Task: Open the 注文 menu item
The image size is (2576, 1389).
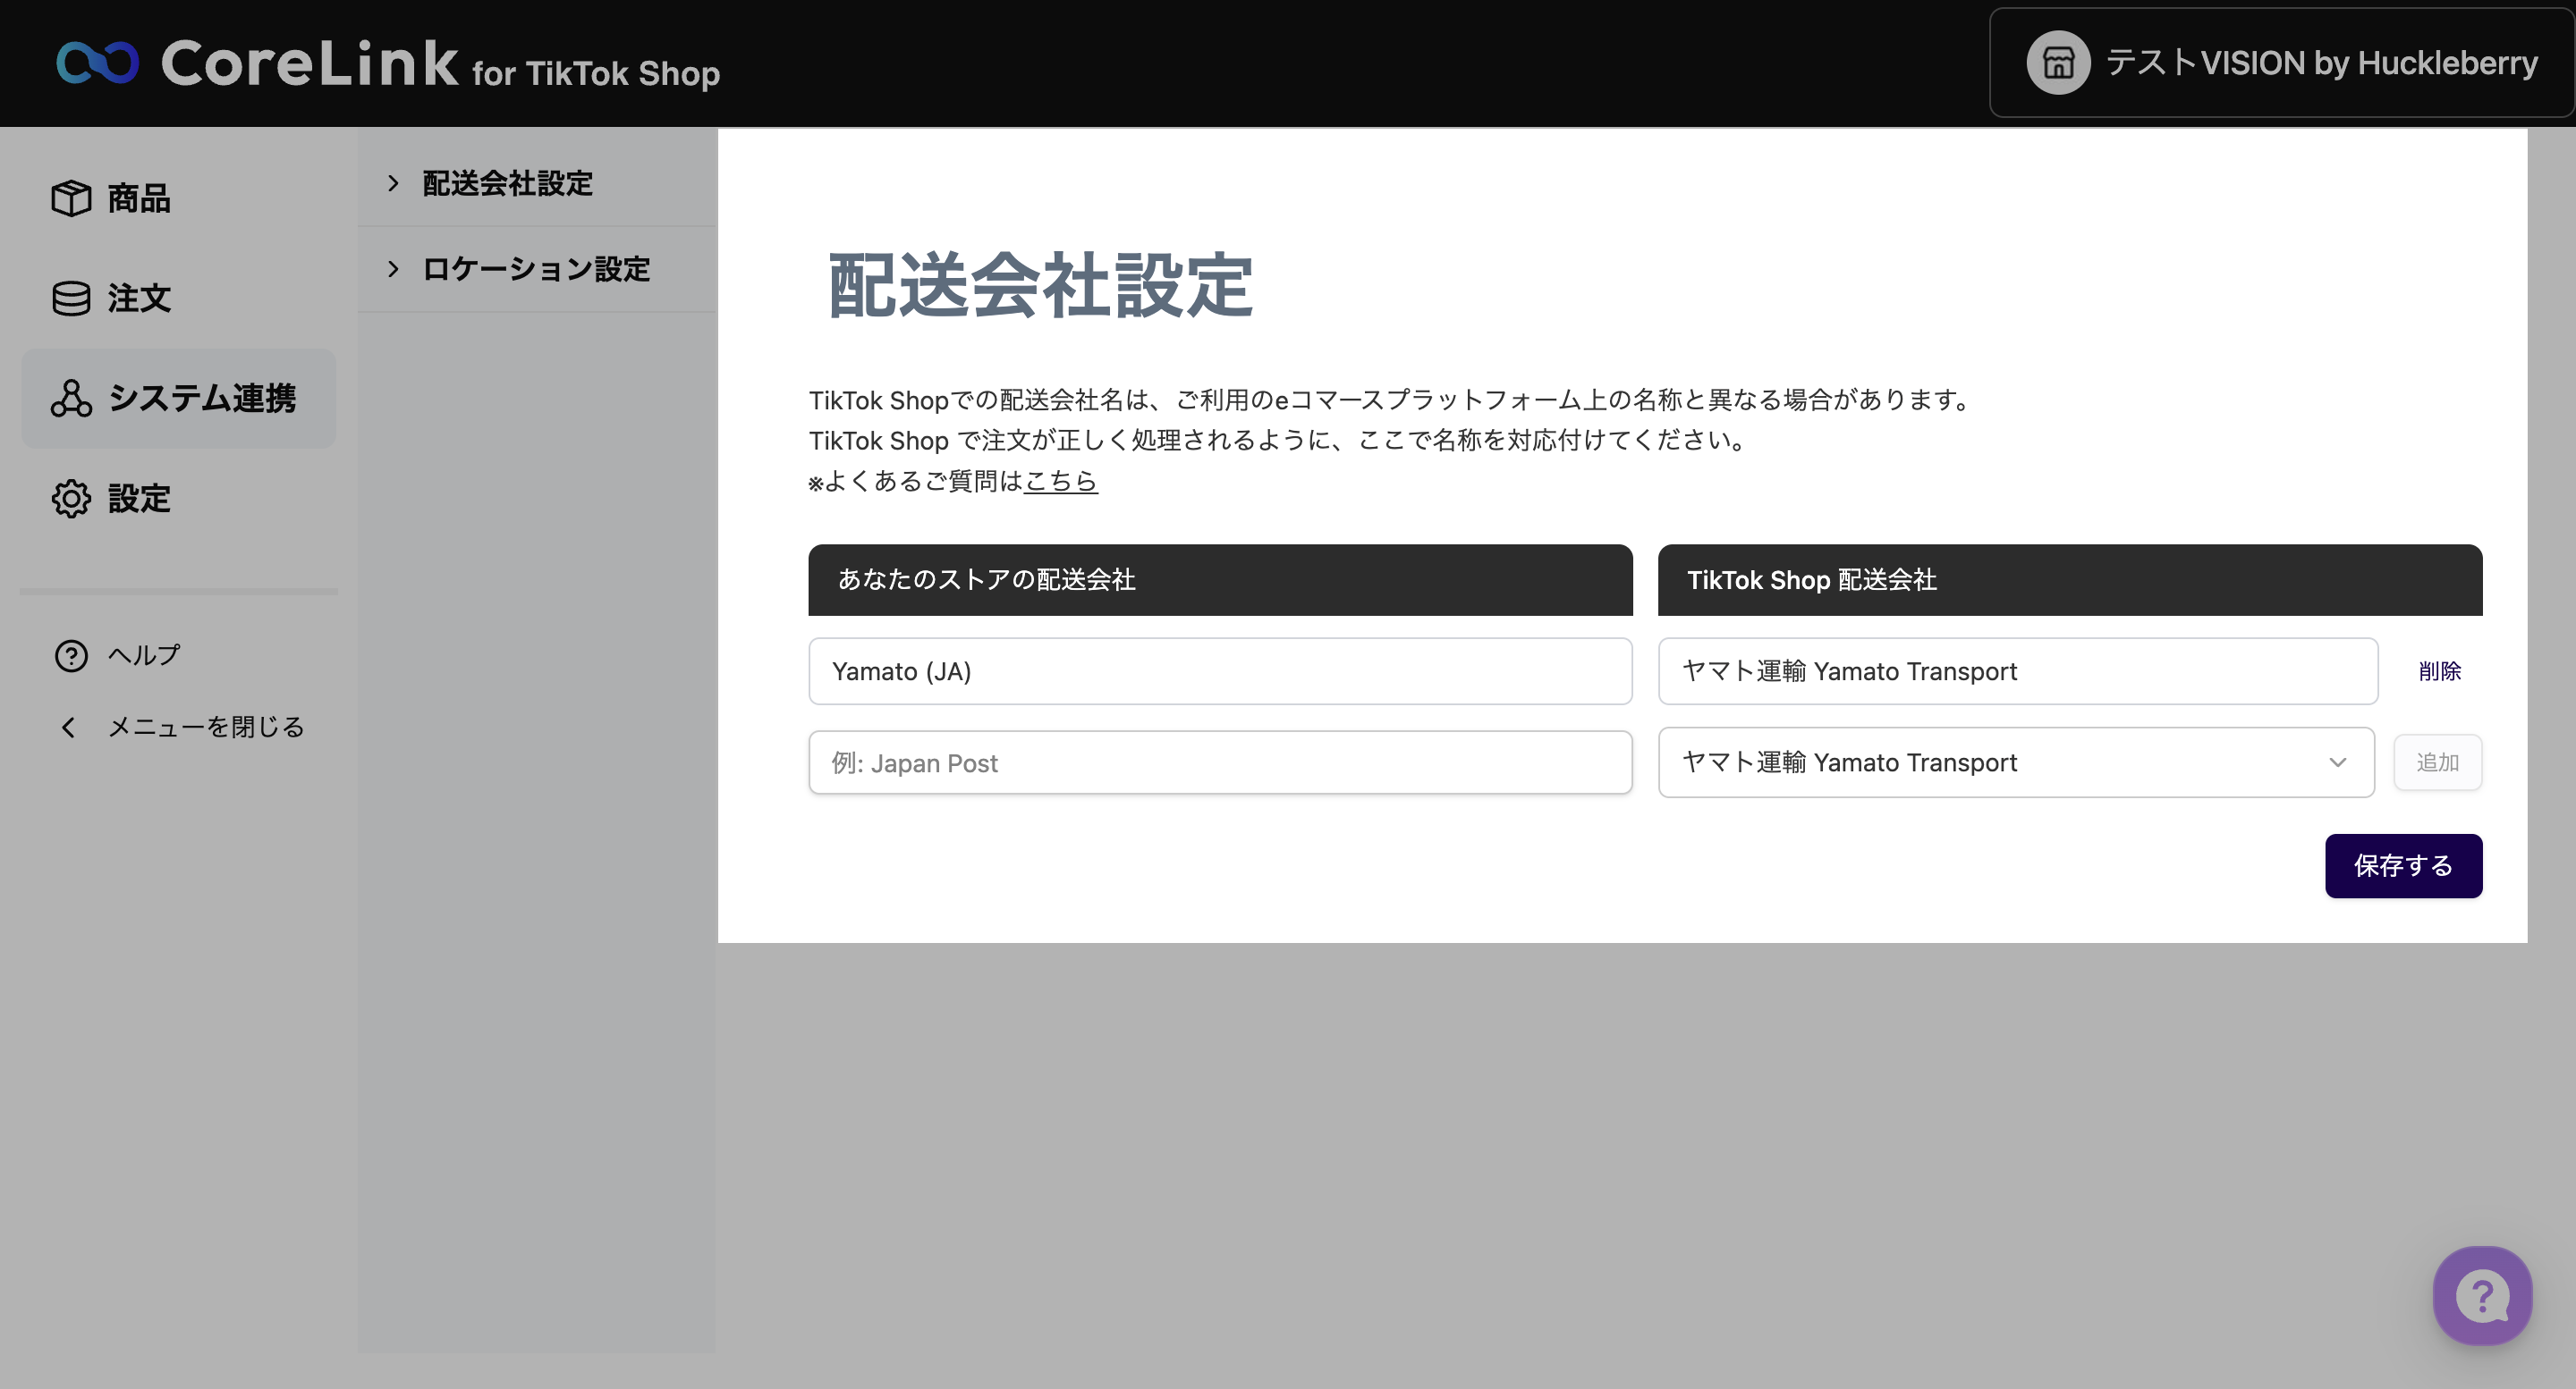Action: point(139,298)
